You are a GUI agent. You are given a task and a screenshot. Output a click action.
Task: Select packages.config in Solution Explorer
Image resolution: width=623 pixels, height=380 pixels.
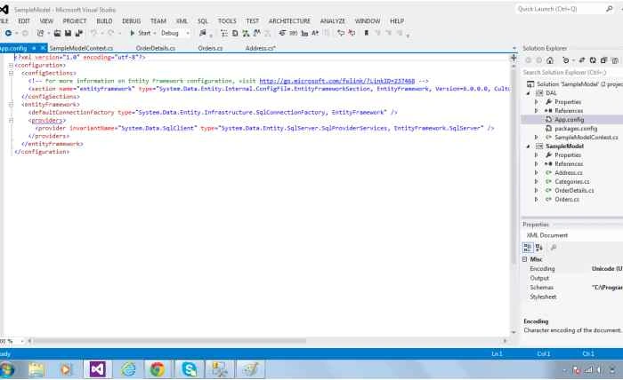576,129
